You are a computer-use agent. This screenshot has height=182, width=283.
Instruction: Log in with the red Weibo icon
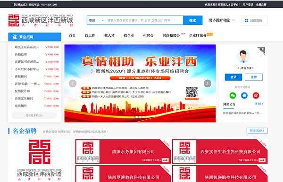(256, 95)
